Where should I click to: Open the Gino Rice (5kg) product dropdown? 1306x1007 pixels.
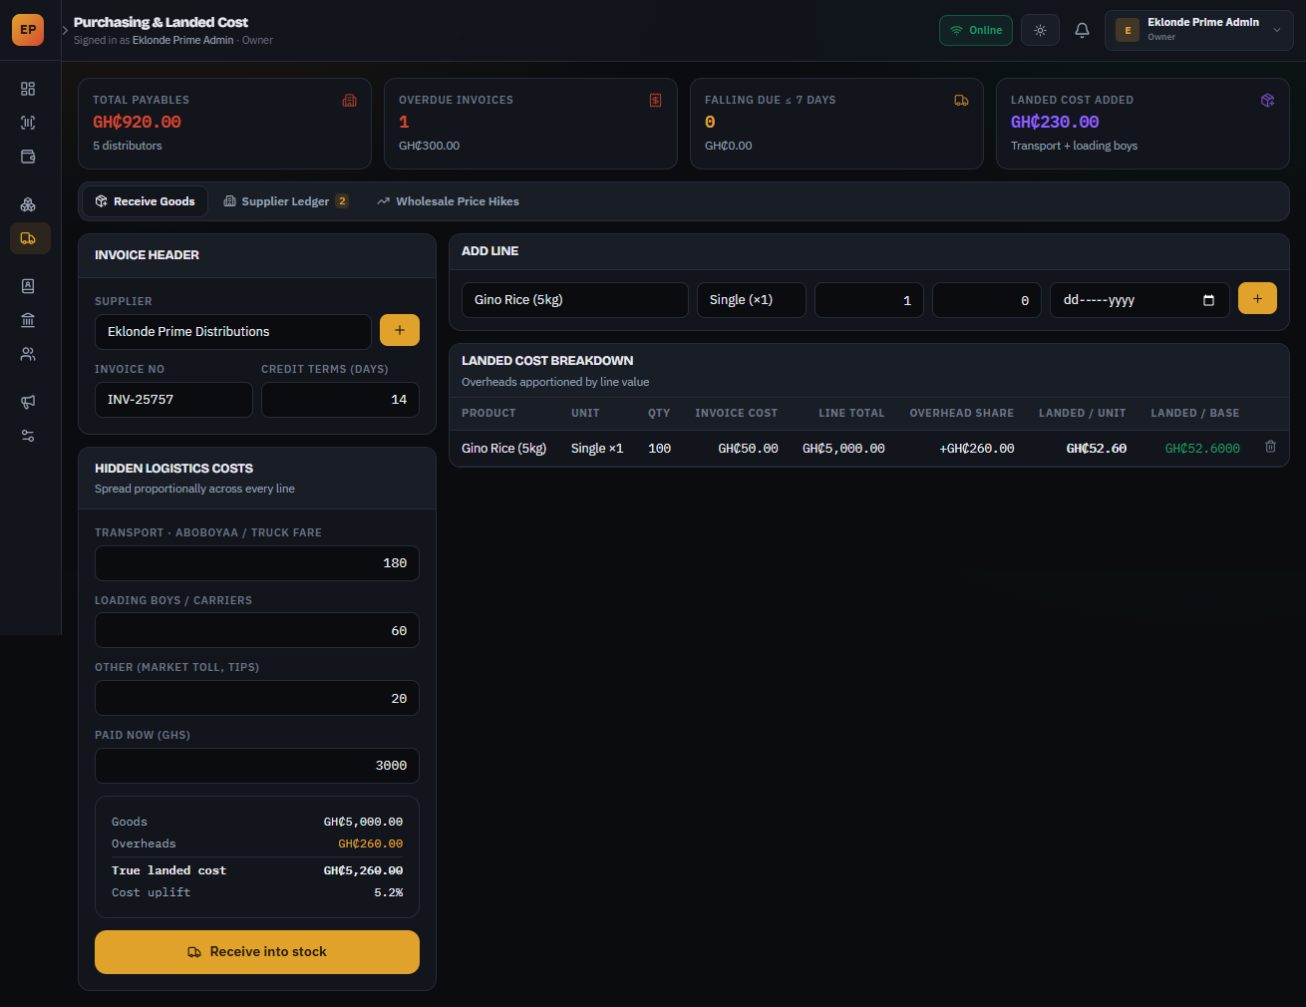(x=575, y=300)
